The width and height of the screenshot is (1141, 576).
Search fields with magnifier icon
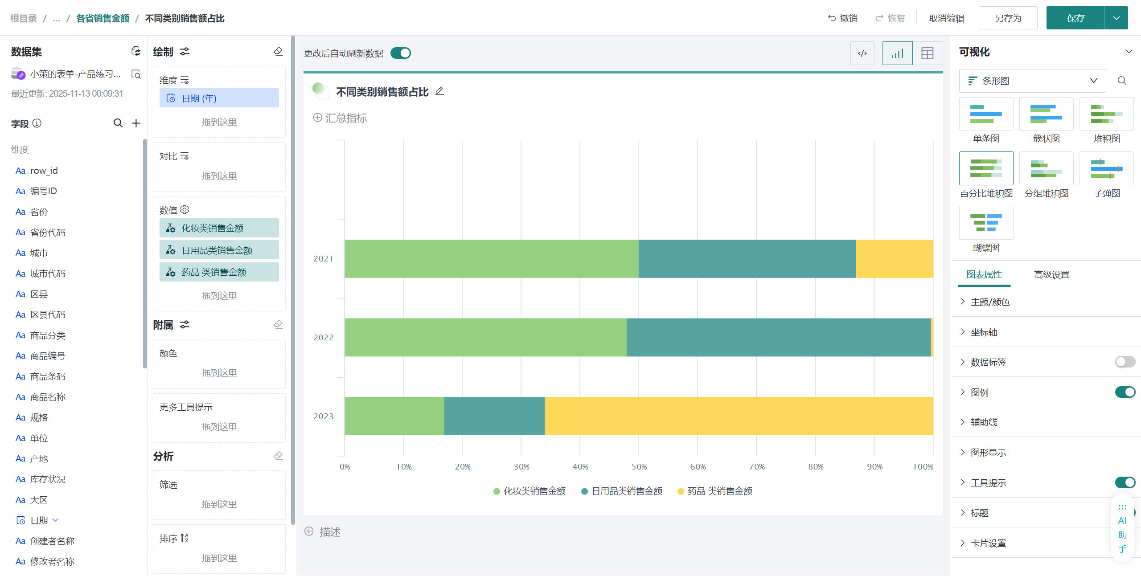pos(118,123)
